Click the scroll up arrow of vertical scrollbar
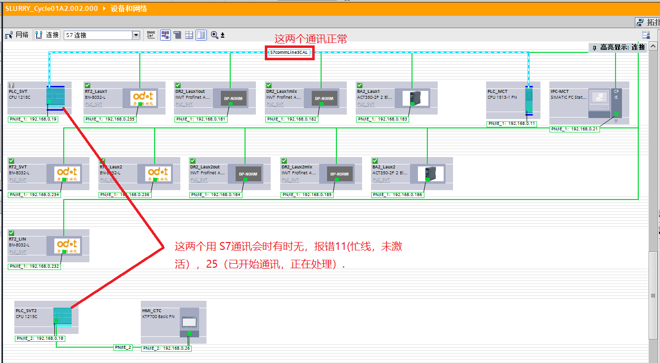 (x=653, y=46)
